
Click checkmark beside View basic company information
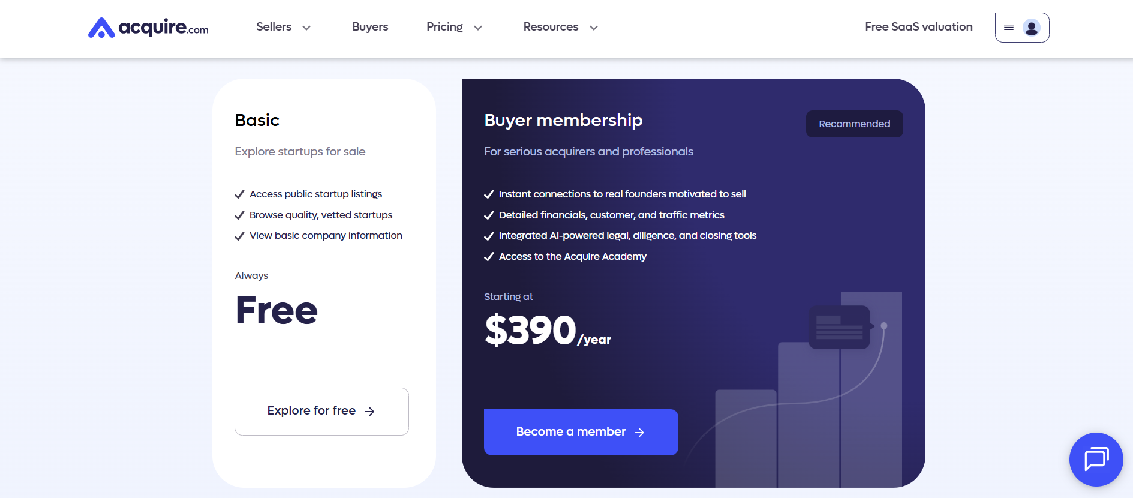pos(239,236)
